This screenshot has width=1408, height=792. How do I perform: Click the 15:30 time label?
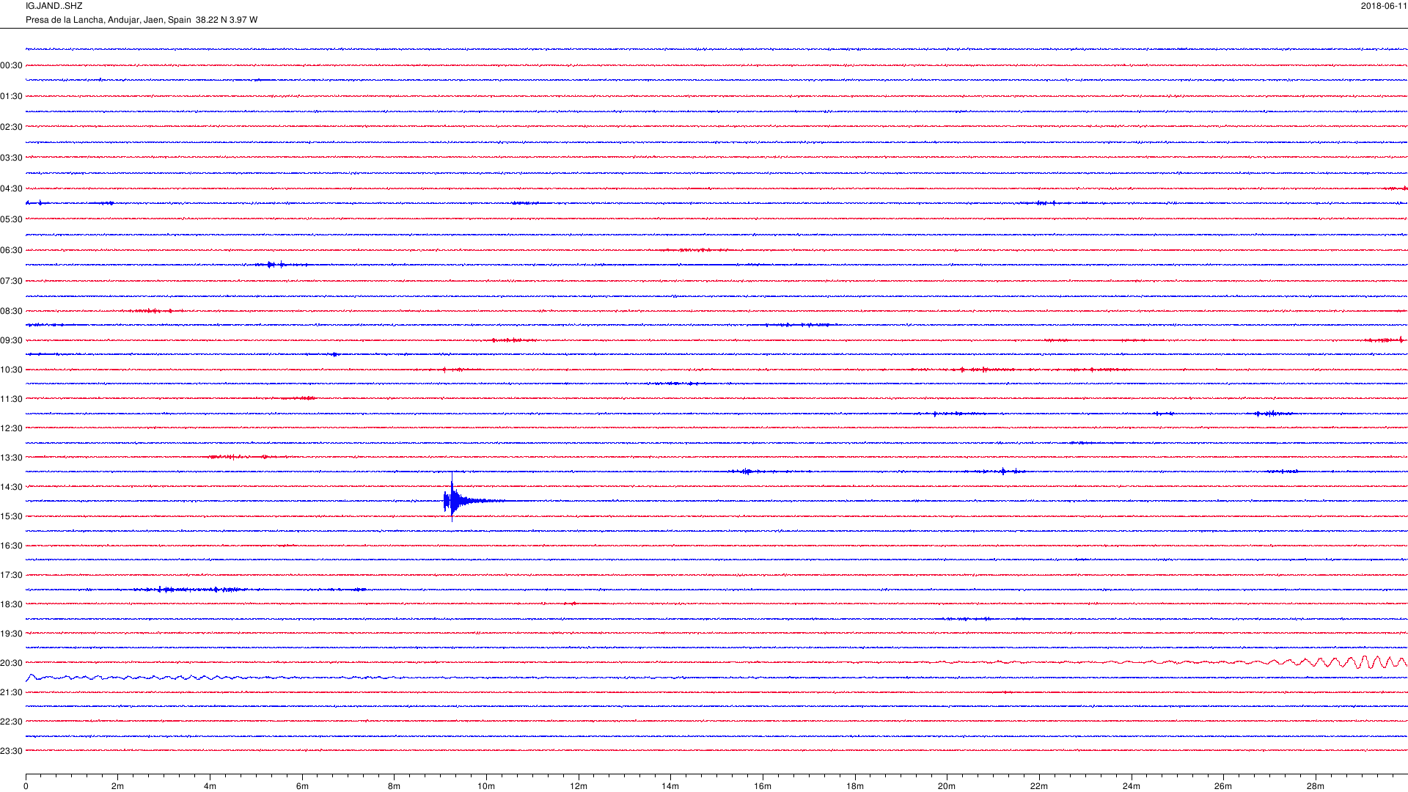11,516
